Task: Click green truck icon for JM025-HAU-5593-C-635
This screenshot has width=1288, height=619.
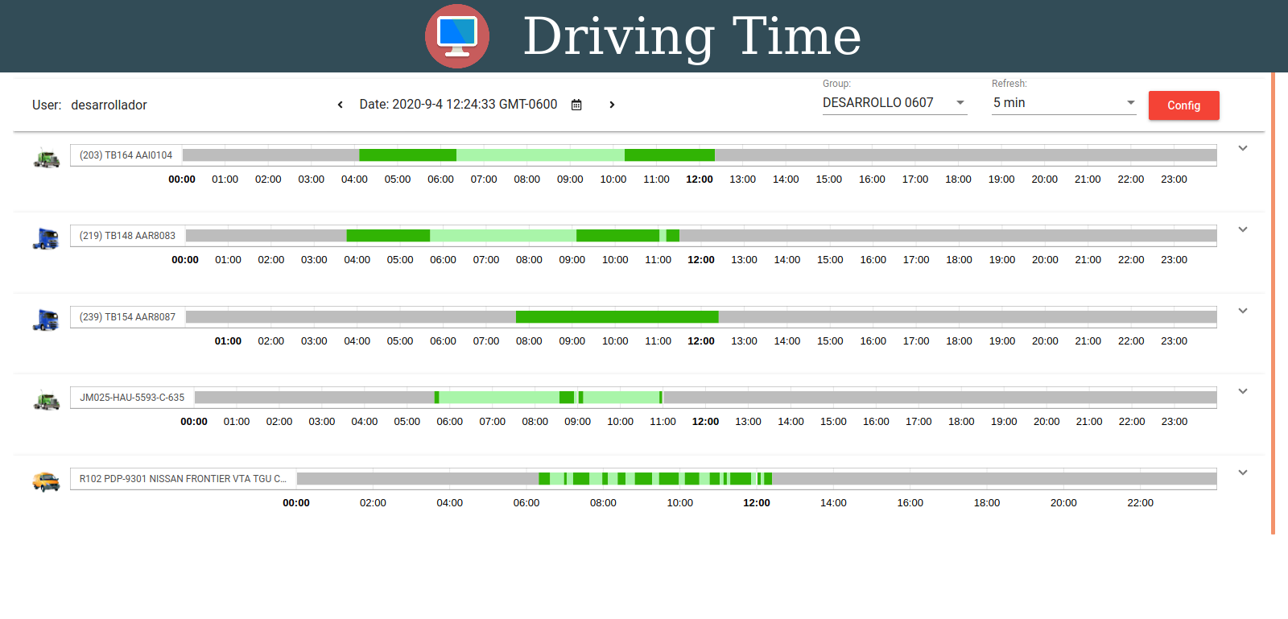Action: pyautogui.click(x=47, y=401)
